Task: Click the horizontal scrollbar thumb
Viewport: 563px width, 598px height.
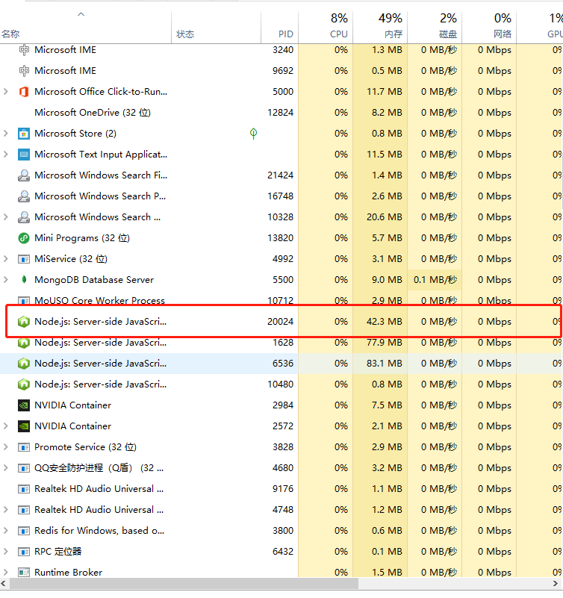Action: (x=184, y=584)
